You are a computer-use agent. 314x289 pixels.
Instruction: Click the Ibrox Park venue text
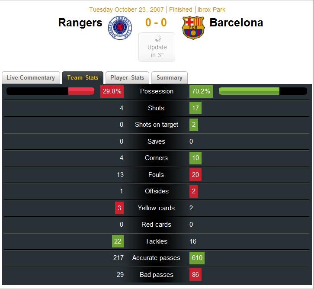pyautogui.click(x=211, y=10)
